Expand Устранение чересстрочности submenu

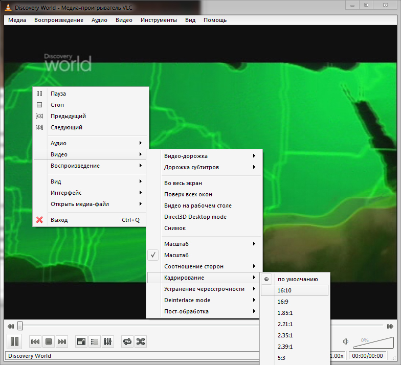[204, 289]
